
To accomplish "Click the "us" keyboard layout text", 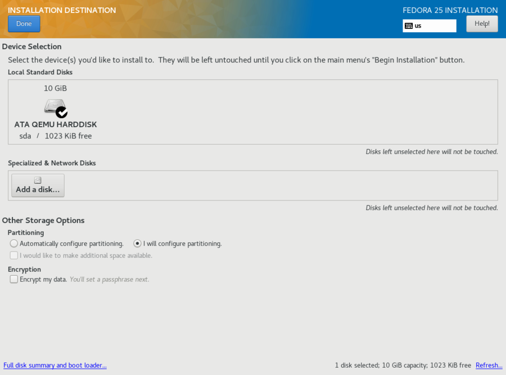I will (418, 26).
